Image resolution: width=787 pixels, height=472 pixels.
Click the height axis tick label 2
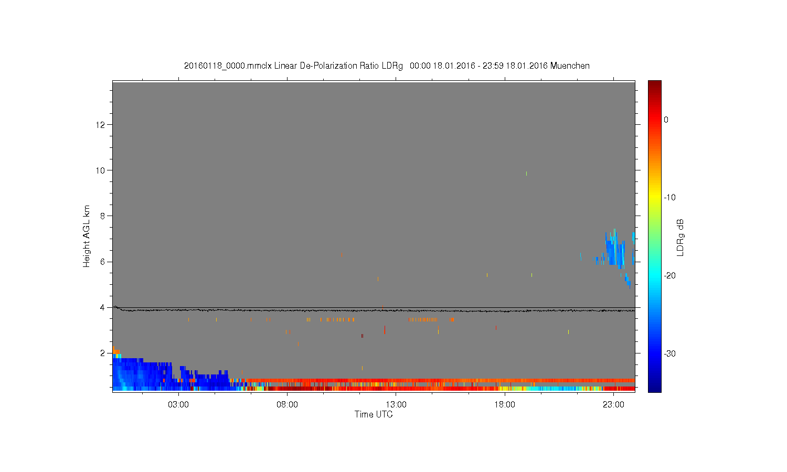pos(103,353)
